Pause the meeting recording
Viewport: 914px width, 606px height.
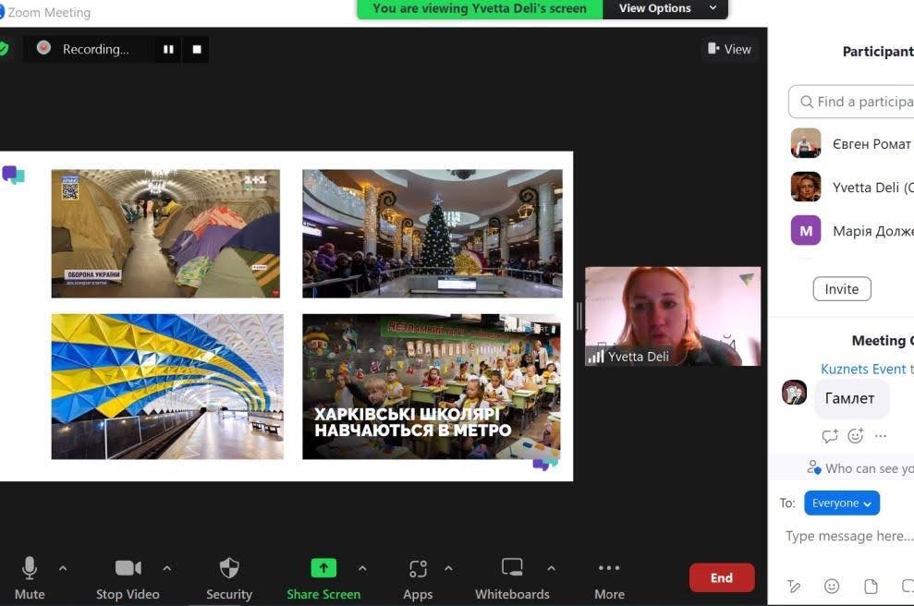tap(168, 49)
